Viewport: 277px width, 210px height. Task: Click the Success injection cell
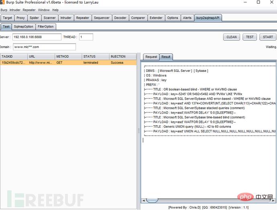123,63
